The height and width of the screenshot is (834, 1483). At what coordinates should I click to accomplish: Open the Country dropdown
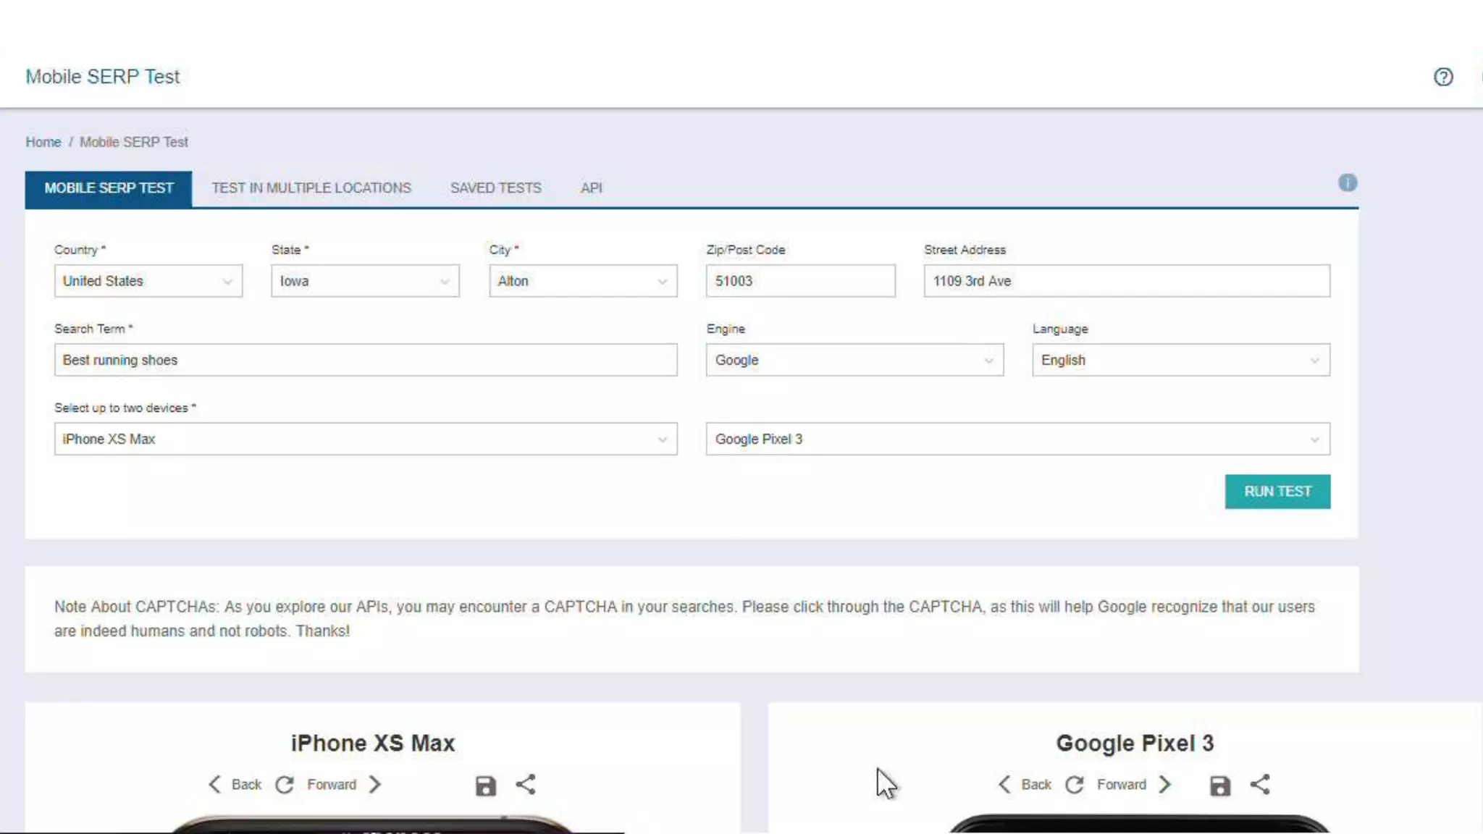pyautogui.click(x=148, y=281)
